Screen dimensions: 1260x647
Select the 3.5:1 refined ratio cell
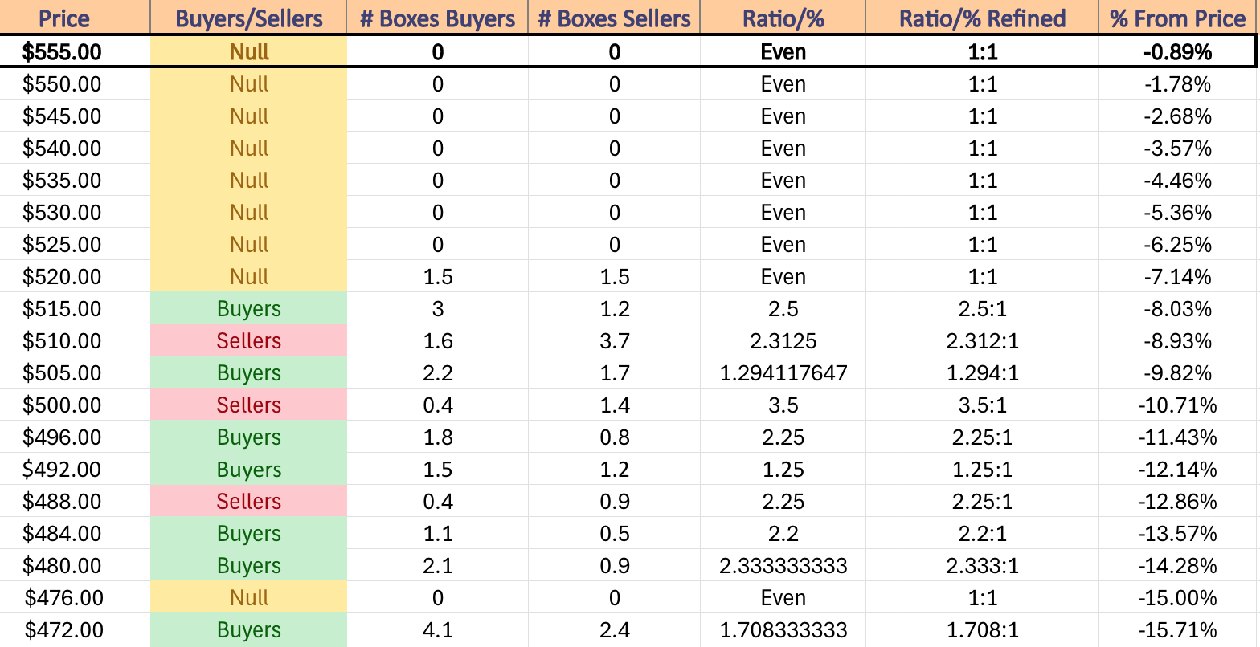(x=982, y=405)
